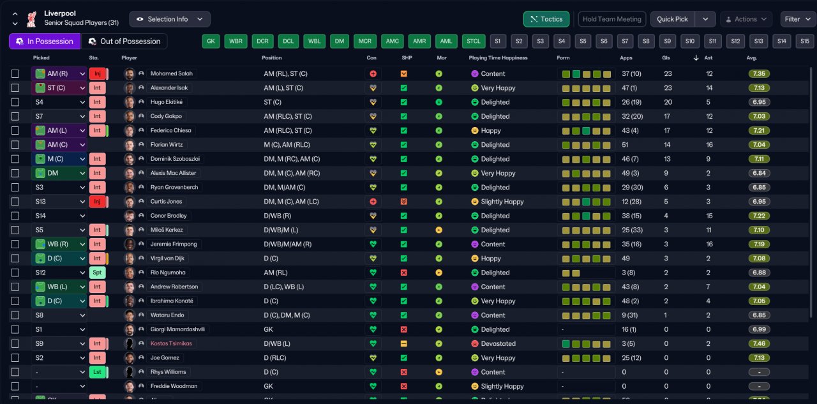
Task: Click Rio Ngumoha's Spt status badge
Action: pyautogui.click(x=97, y=273)
